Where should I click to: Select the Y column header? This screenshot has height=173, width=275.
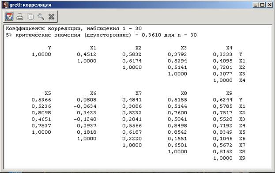click(x=49, y=48)
